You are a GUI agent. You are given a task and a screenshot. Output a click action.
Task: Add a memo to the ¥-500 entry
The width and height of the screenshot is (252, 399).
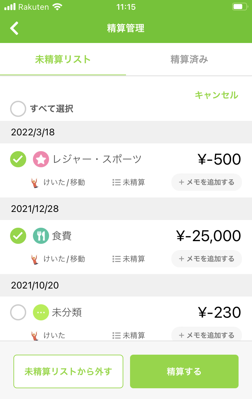(206, 182)
